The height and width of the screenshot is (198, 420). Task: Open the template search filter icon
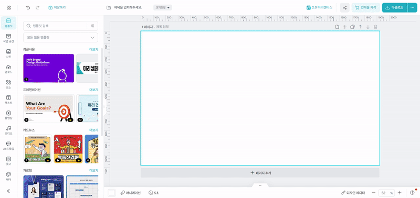click(x=93, y=26)
